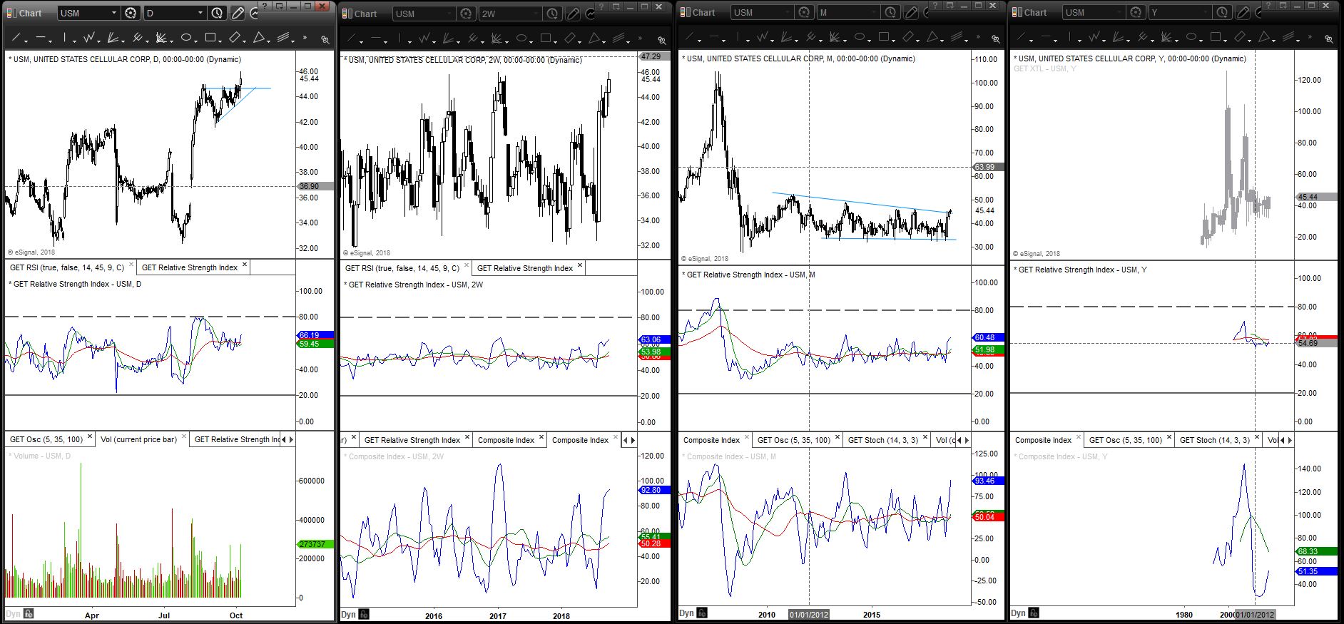Open symbol settings gear in the monthly (M) chart
Viewport: 1344px width, 624px height.
804,12
